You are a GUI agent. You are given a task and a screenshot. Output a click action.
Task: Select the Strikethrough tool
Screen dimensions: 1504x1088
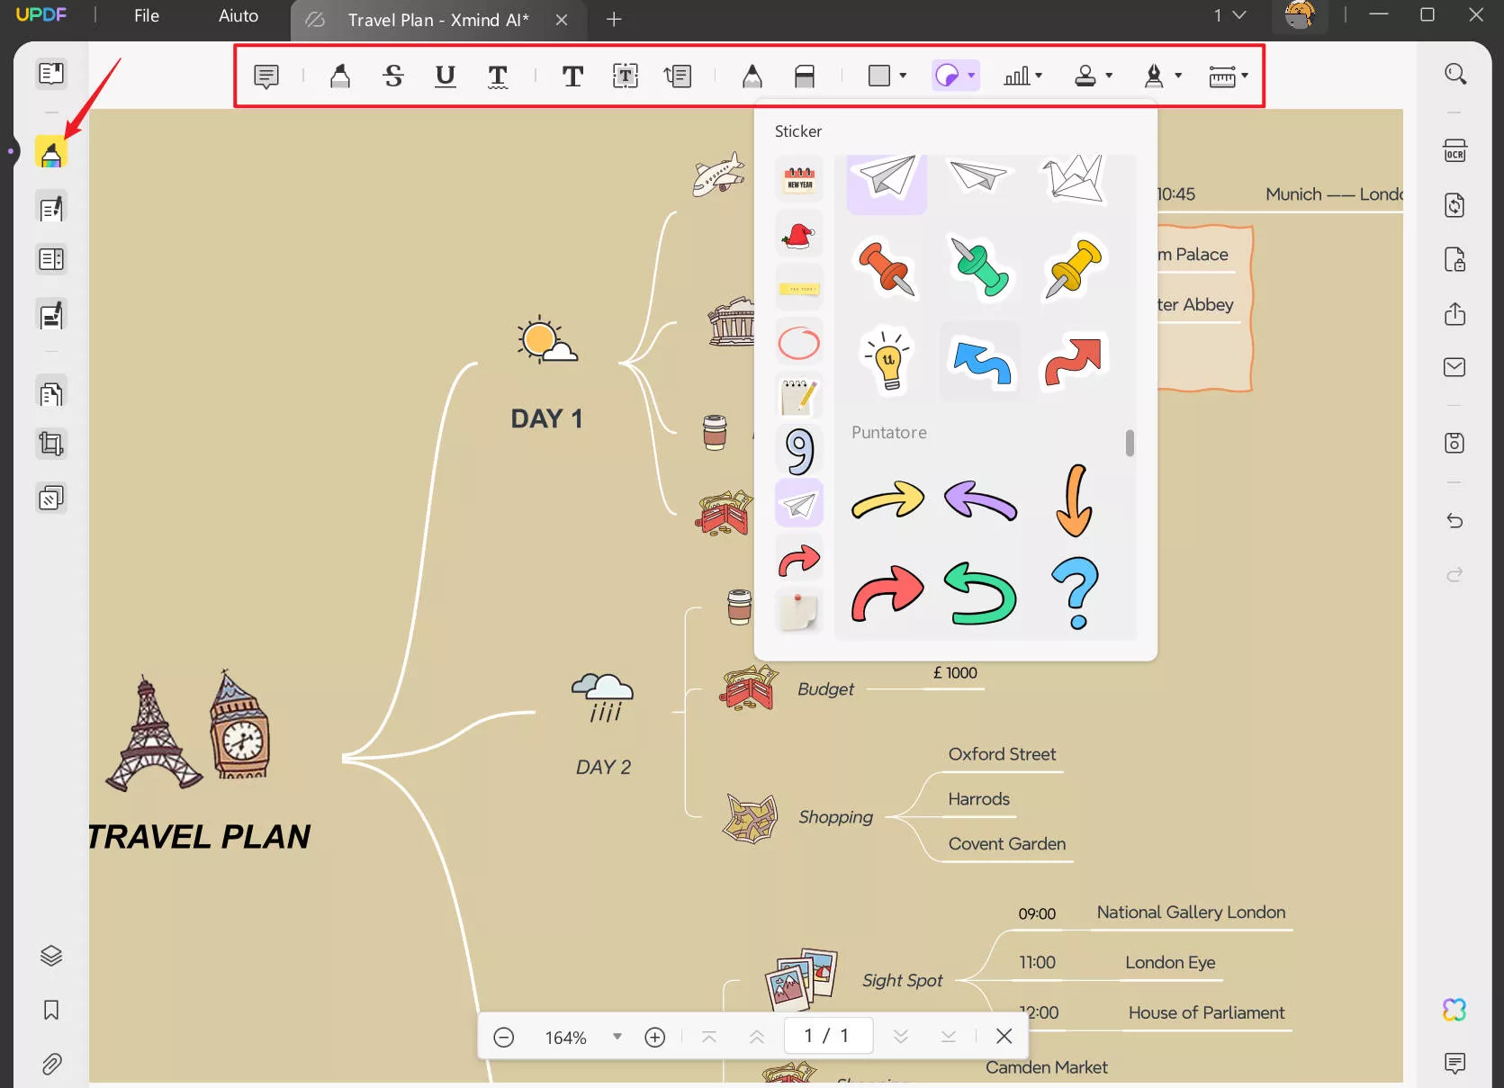pyautogui.click(x=393, y=76)
